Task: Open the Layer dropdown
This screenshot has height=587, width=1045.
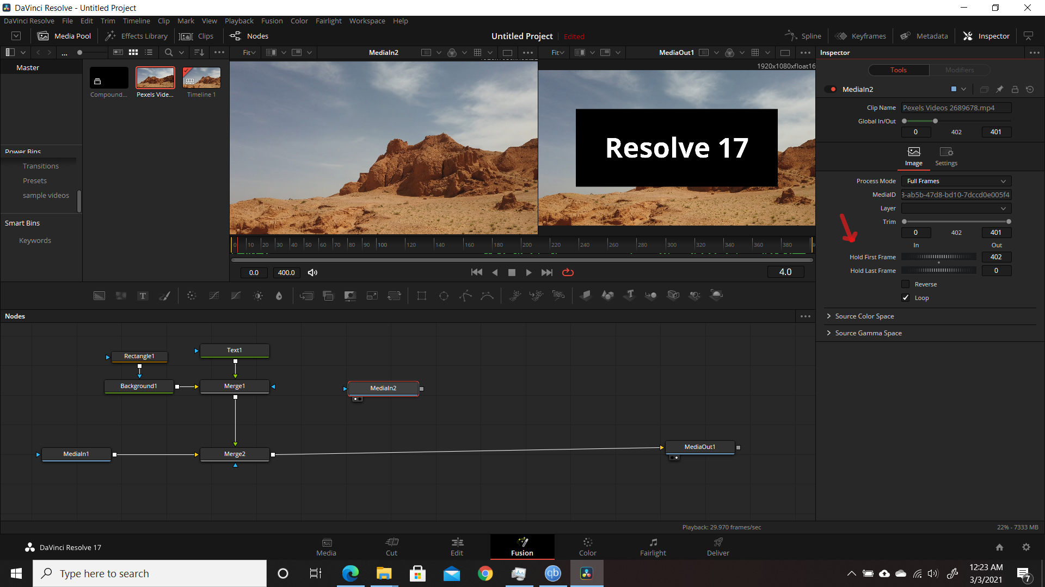Action: [956, 208]
